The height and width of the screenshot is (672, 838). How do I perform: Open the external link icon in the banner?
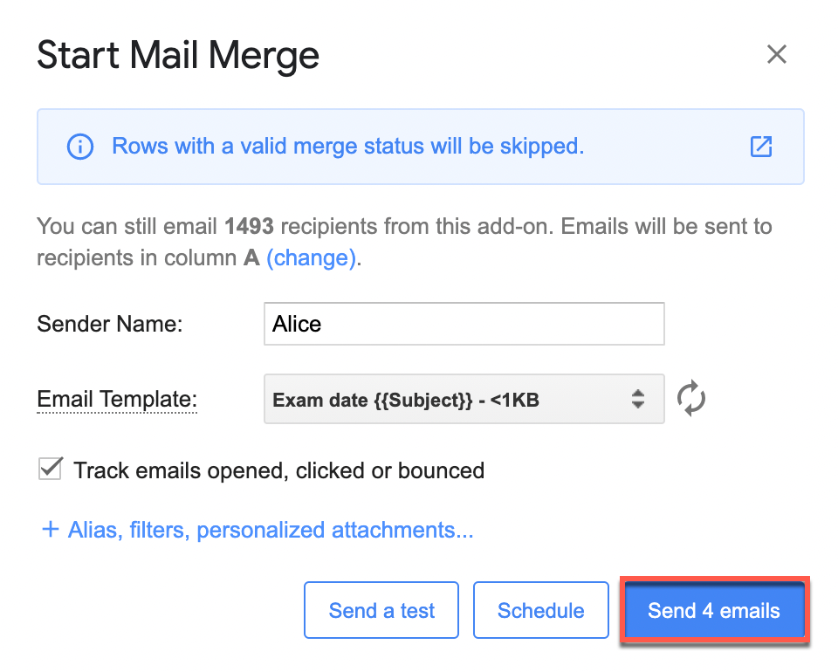[x=761, y=147]
